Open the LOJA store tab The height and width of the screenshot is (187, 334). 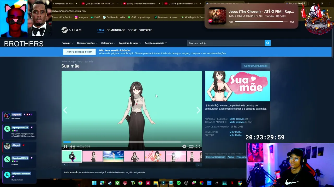(101, 30)
